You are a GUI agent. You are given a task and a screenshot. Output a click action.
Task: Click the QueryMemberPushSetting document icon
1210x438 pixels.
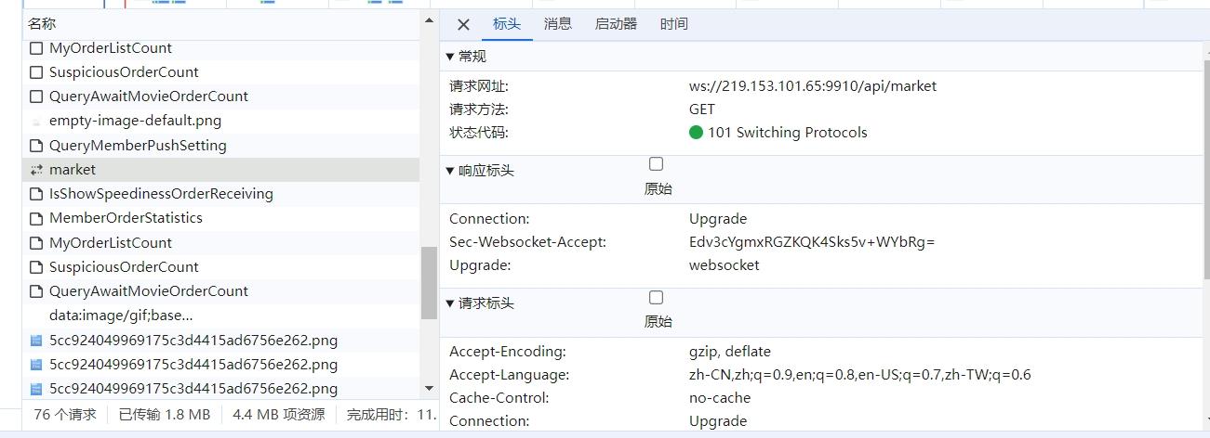click(36, 146)
